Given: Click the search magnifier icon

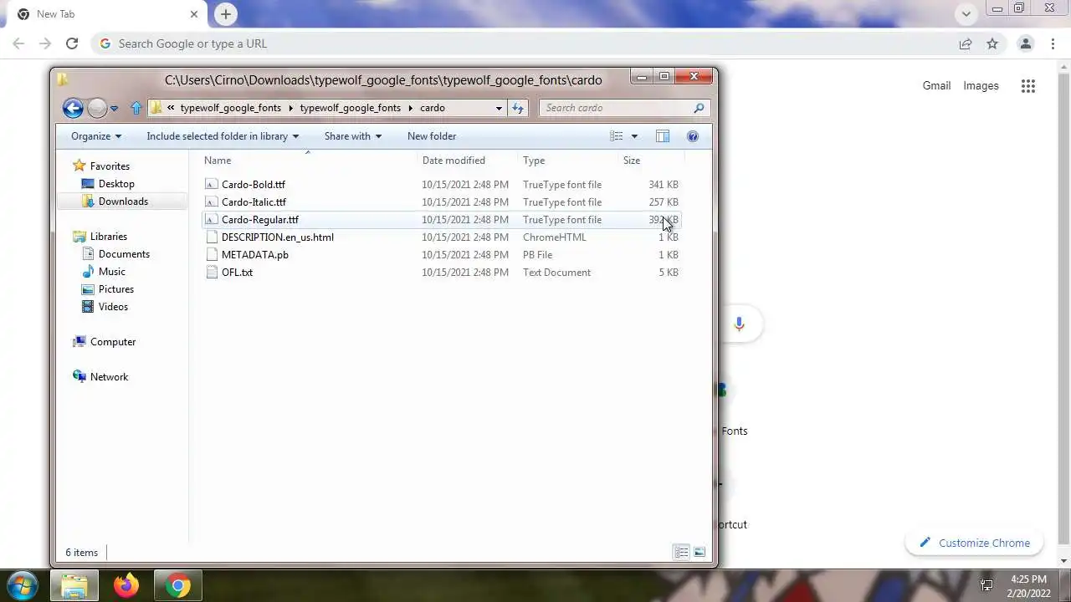Looking at the screenshot, I should (x=699, y=108).
